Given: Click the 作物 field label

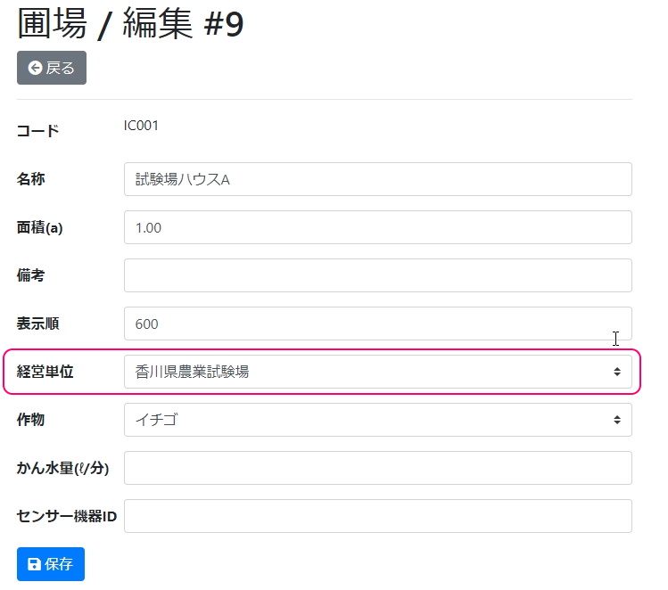Looking at the screenshot, I should click(31, 420).
